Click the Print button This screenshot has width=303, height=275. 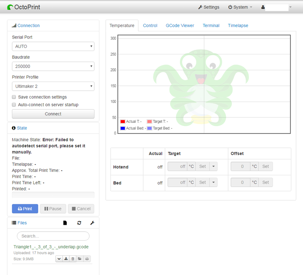click(25, 209)
